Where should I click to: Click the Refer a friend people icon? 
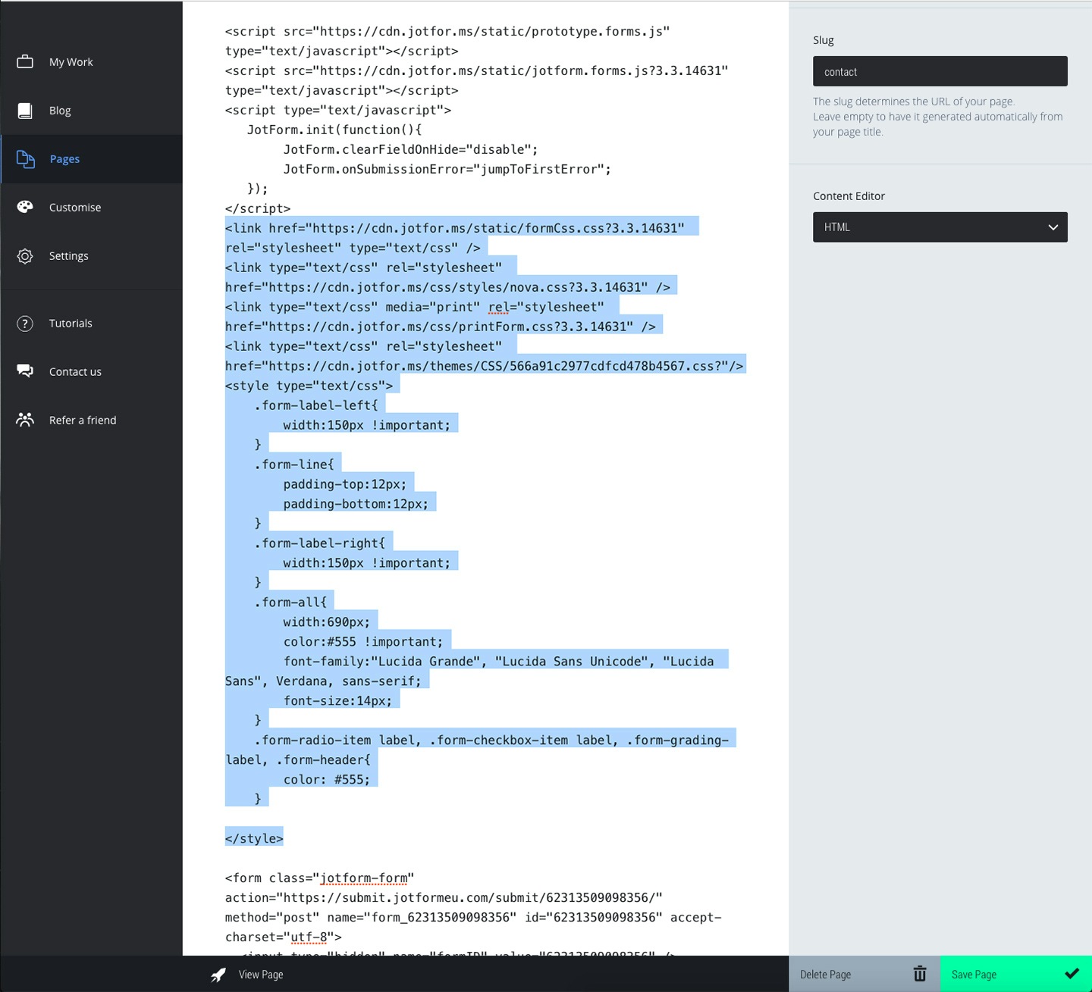pos(25,420)
